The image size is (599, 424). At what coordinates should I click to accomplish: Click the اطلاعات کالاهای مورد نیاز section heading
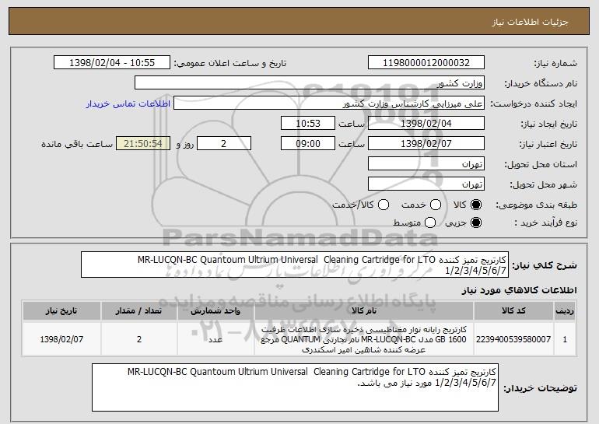519,290
